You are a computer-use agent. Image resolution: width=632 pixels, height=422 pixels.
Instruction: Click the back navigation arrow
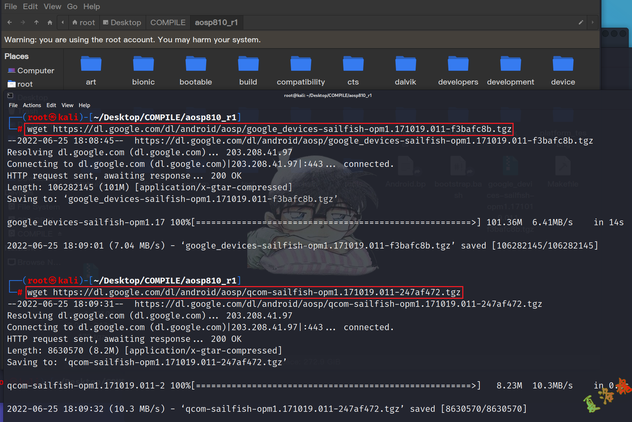pyautogui.click(x=9, y=23)
